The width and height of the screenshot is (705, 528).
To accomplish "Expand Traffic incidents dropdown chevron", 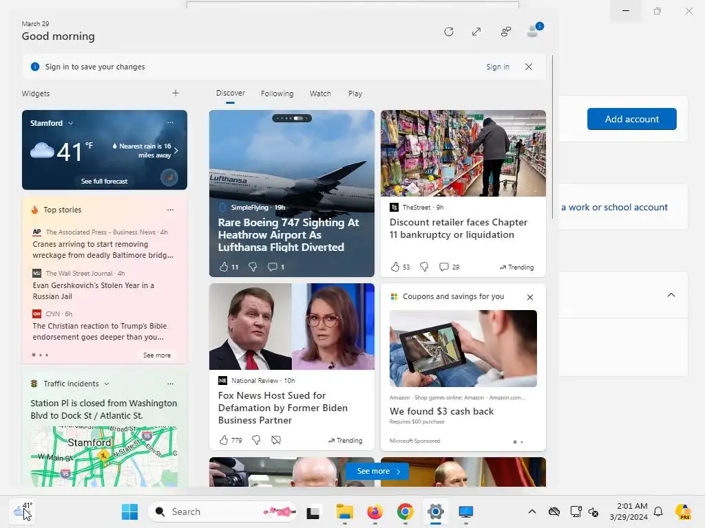I will click(x=107, y=384).
